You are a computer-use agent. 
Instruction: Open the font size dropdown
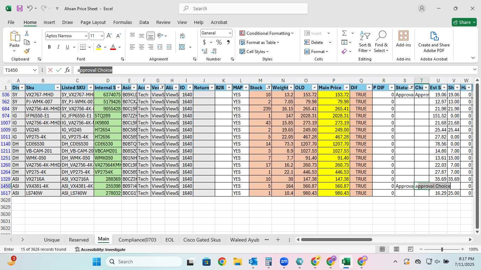102,36
